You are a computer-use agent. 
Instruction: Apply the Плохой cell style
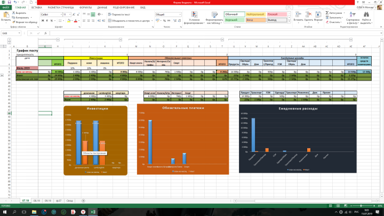pyautogui.click(x=277, y=14)
